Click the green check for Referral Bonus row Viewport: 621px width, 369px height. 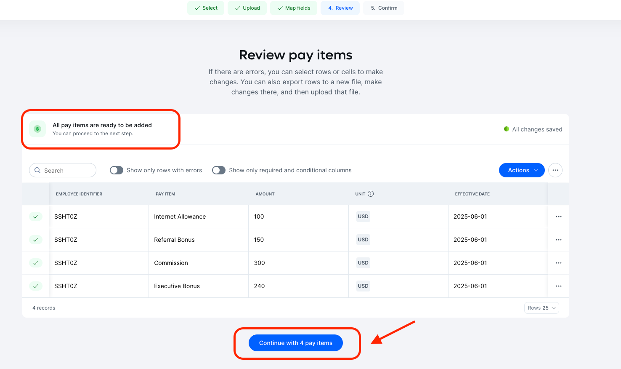coord(36,240)
